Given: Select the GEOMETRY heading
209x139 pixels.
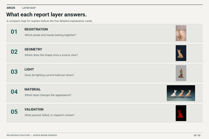Looking at the screenshot, I should point(33,49).
